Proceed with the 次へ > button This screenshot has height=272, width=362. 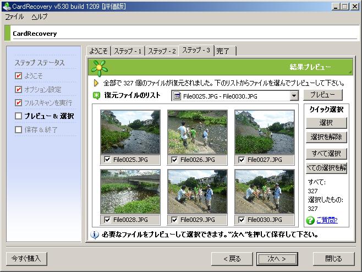pos(277,259)
